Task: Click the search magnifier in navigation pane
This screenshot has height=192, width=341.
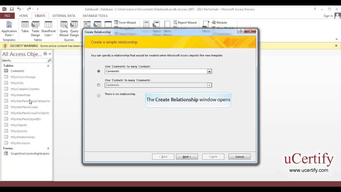Action: [49, 61]
